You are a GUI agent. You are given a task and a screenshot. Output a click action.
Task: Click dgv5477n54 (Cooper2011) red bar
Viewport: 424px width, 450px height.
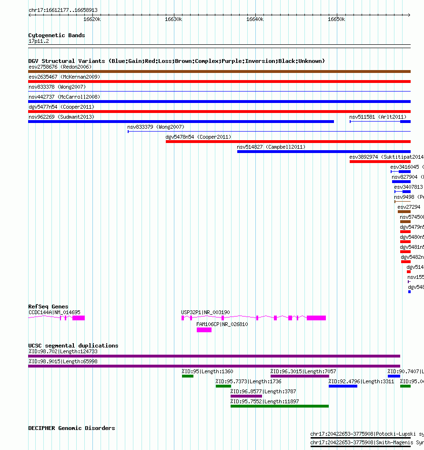pos(220,112)
